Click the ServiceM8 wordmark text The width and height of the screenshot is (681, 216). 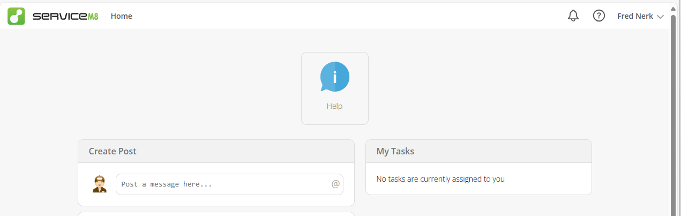(65, 16)
